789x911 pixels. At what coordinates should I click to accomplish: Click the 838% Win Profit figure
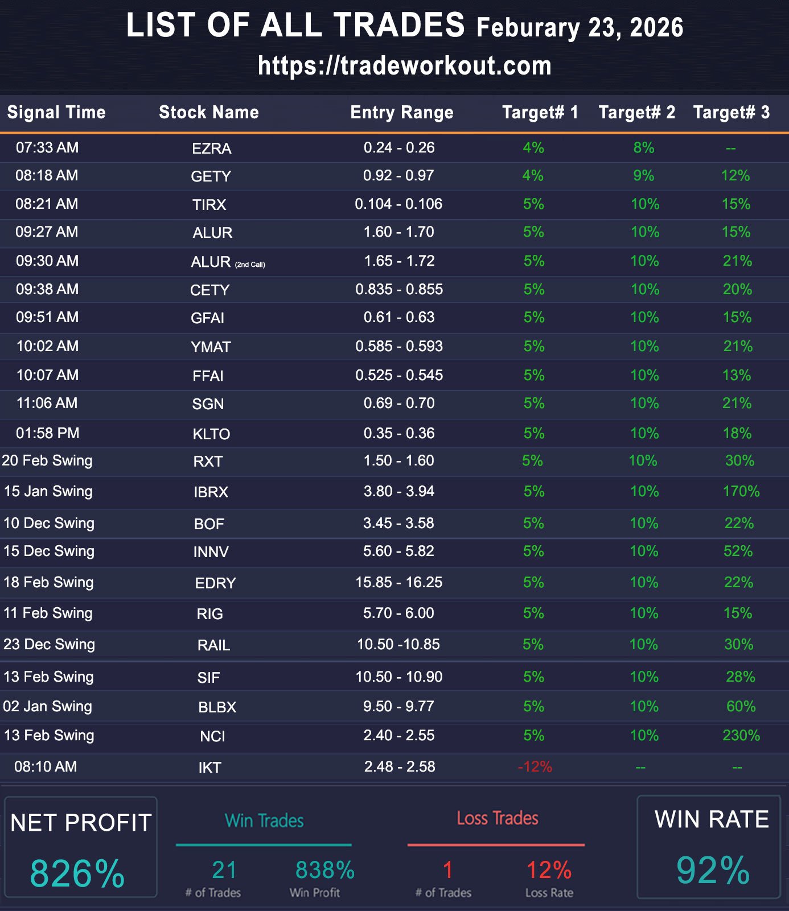coord(324,871)
